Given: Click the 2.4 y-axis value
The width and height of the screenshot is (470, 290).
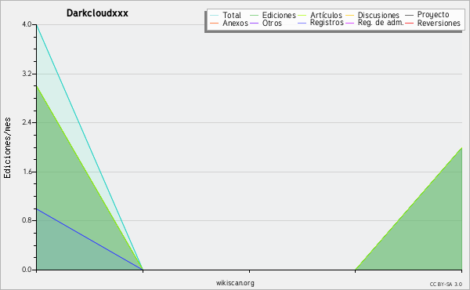Looking at the screenshot, I should click(27, 122).
